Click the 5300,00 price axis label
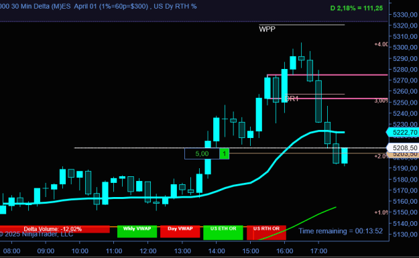 (x=405, y=48)
